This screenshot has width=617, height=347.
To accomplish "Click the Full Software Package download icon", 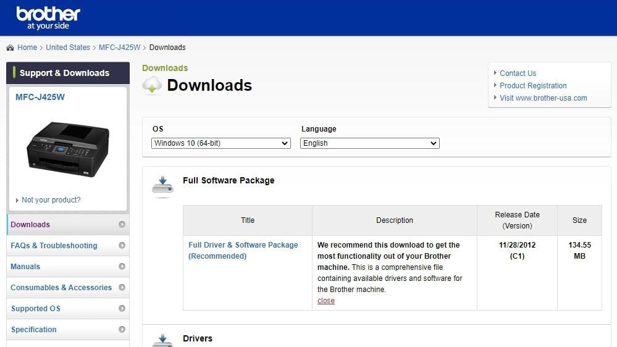I will (162, 186).
